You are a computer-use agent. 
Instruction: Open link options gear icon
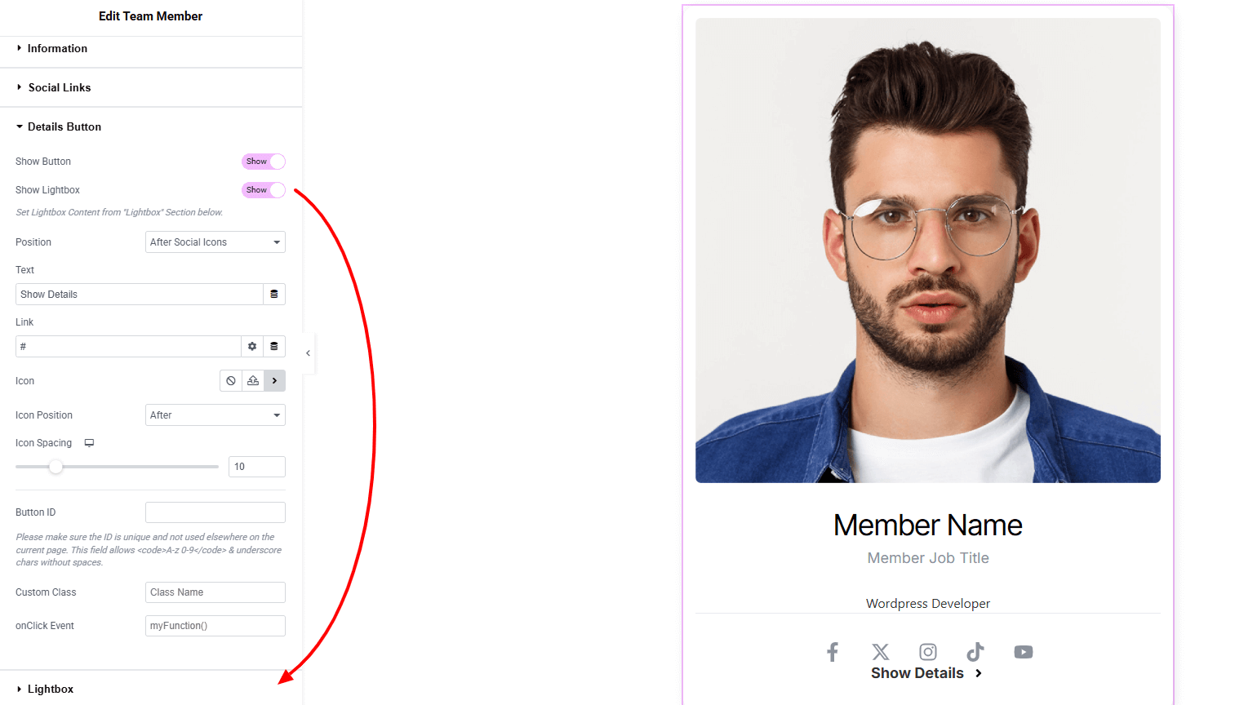pyautogui.click(x=252, y=347)
